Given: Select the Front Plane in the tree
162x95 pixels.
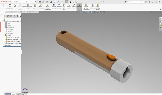Looking at the screenshot, I should 10,29.
